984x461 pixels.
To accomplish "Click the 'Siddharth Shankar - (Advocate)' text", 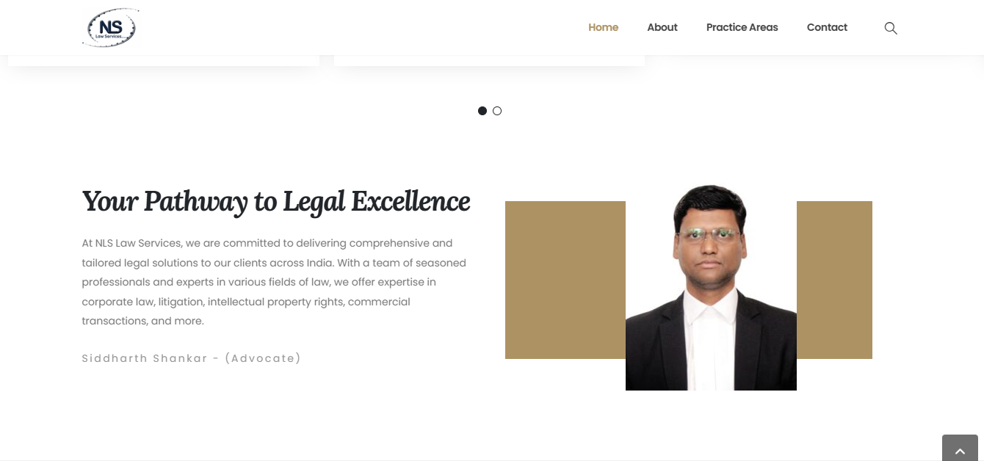I will 192,358.
